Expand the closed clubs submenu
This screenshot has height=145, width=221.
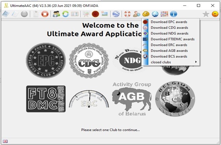point(170,62)
